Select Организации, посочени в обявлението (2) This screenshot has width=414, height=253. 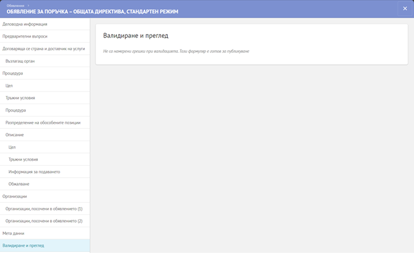[x=44, y=221]
